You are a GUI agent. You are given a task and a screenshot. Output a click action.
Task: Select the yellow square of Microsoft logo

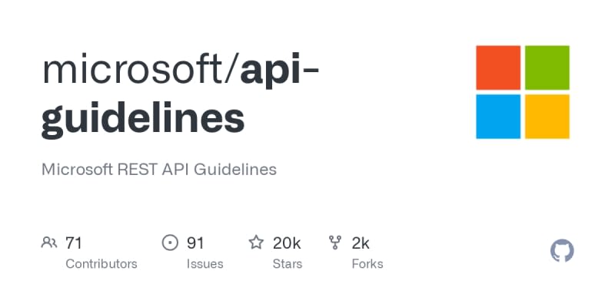coord(547,116)
